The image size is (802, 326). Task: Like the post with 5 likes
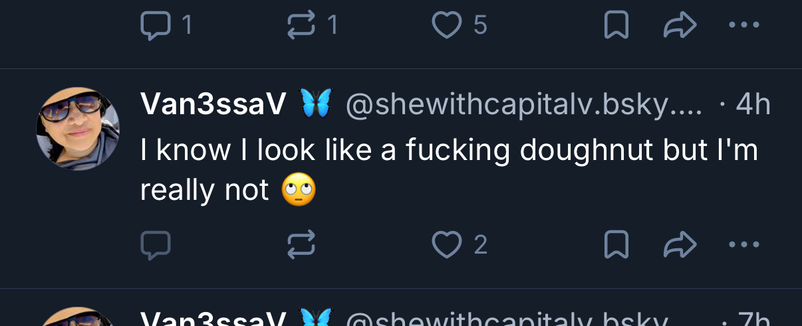click(447, 26)
